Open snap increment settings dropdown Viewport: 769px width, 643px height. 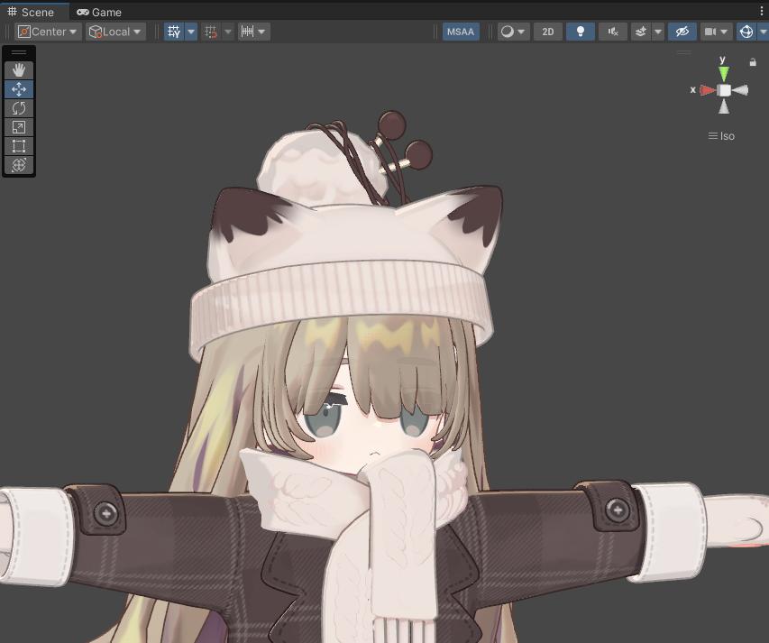click(261, 32)
